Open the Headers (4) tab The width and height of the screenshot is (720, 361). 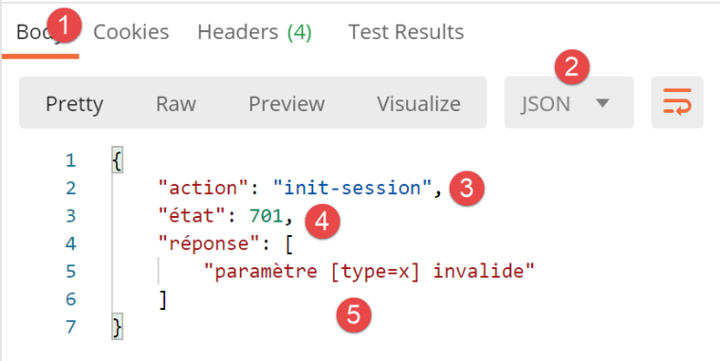[x=254, y=32]
